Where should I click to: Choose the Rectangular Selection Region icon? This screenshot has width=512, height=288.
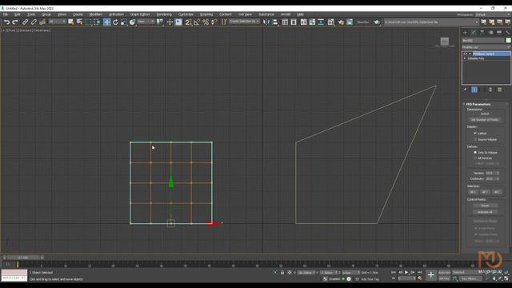tap(88, 22)
